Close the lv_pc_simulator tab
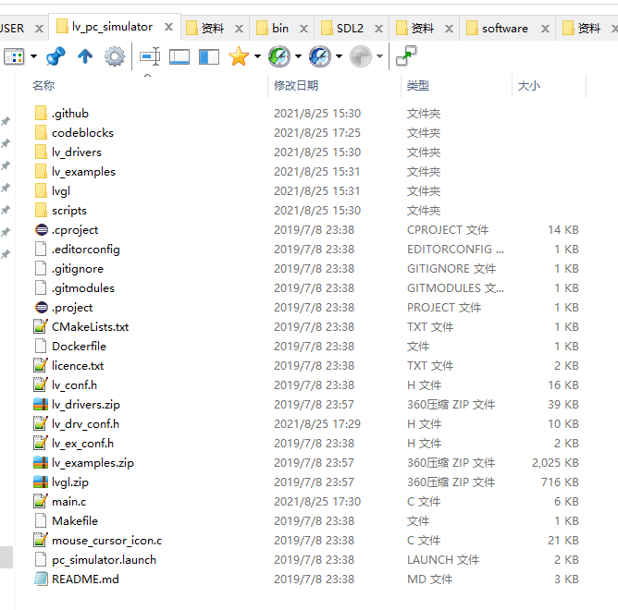 (x=168, y=27)
